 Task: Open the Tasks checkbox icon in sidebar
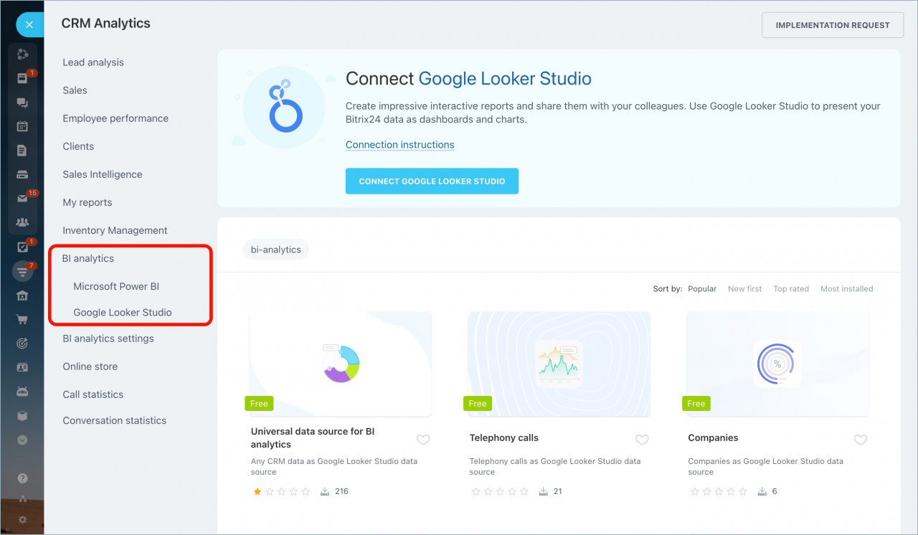(22, 247)
